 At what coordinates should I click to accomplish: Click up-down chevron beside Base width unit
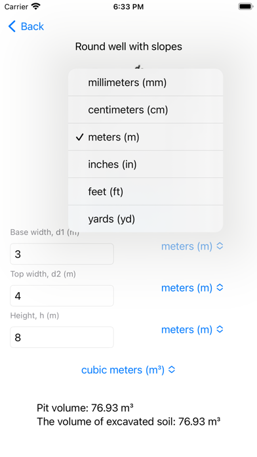[x=220, y=246]
